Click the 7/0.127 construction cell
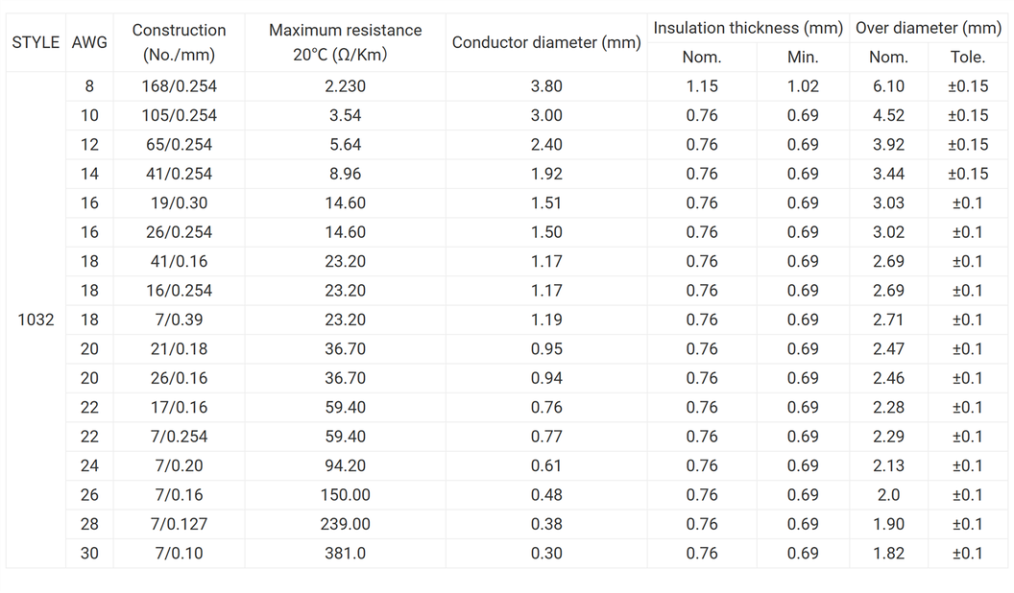This screenshot has width=1014, height=593. click(179, 524)
